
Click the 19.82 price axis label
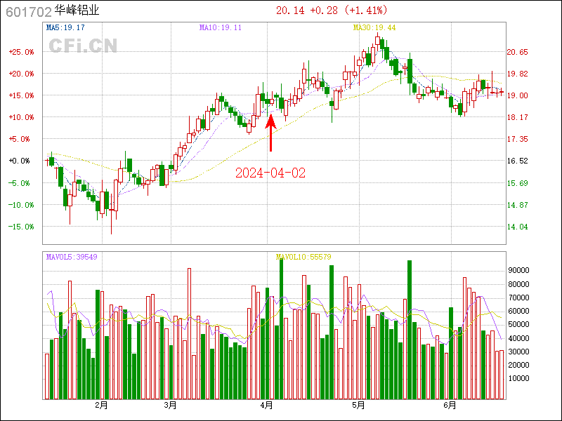coord(517,74)
